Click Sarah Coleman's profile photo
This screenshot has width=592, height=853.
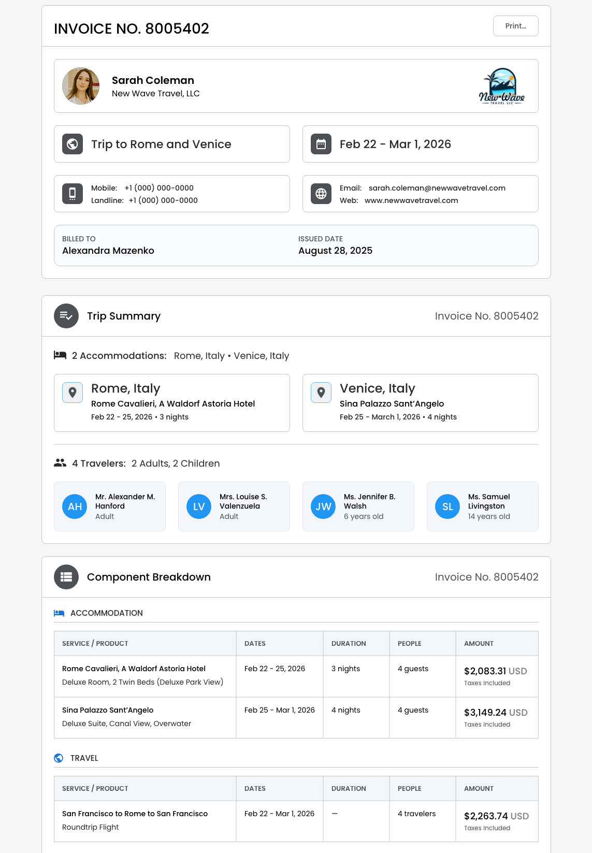click(x=81, y=86)
